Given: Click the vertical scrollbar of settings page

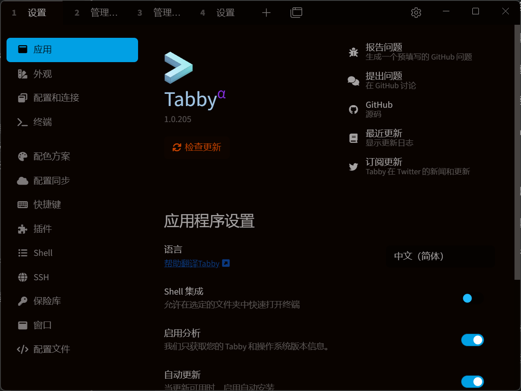Looking at the screenshot, I should (517, 152).
